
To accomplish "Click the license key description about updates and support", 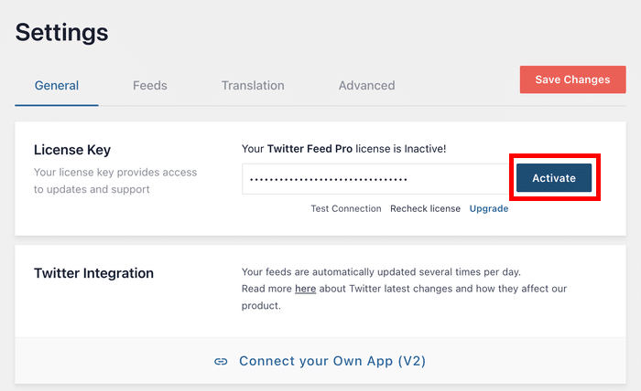I will 115,181.
